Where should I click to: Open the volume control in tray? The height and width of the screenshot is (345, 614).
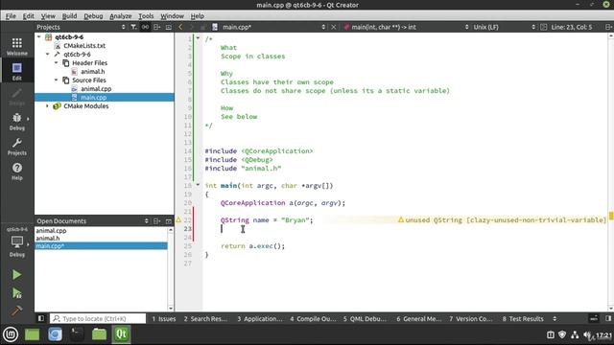coord(587,334)
